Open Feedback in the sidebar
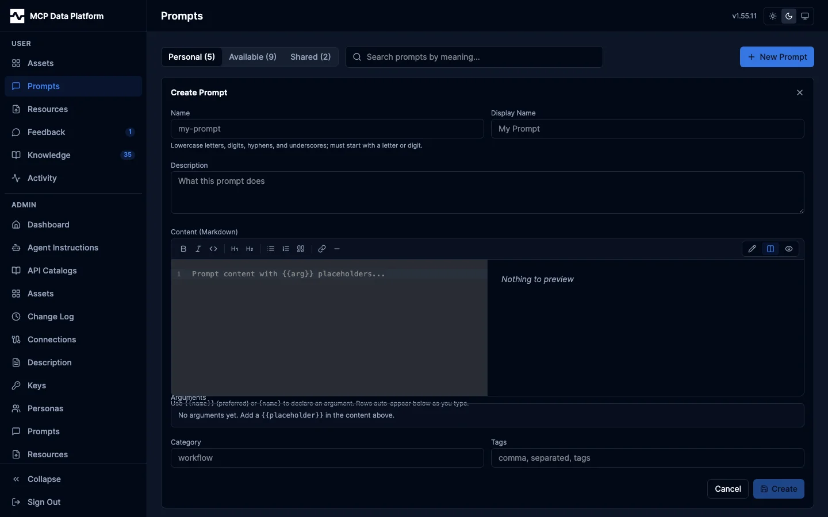828x517 pixels. point(73,132)
